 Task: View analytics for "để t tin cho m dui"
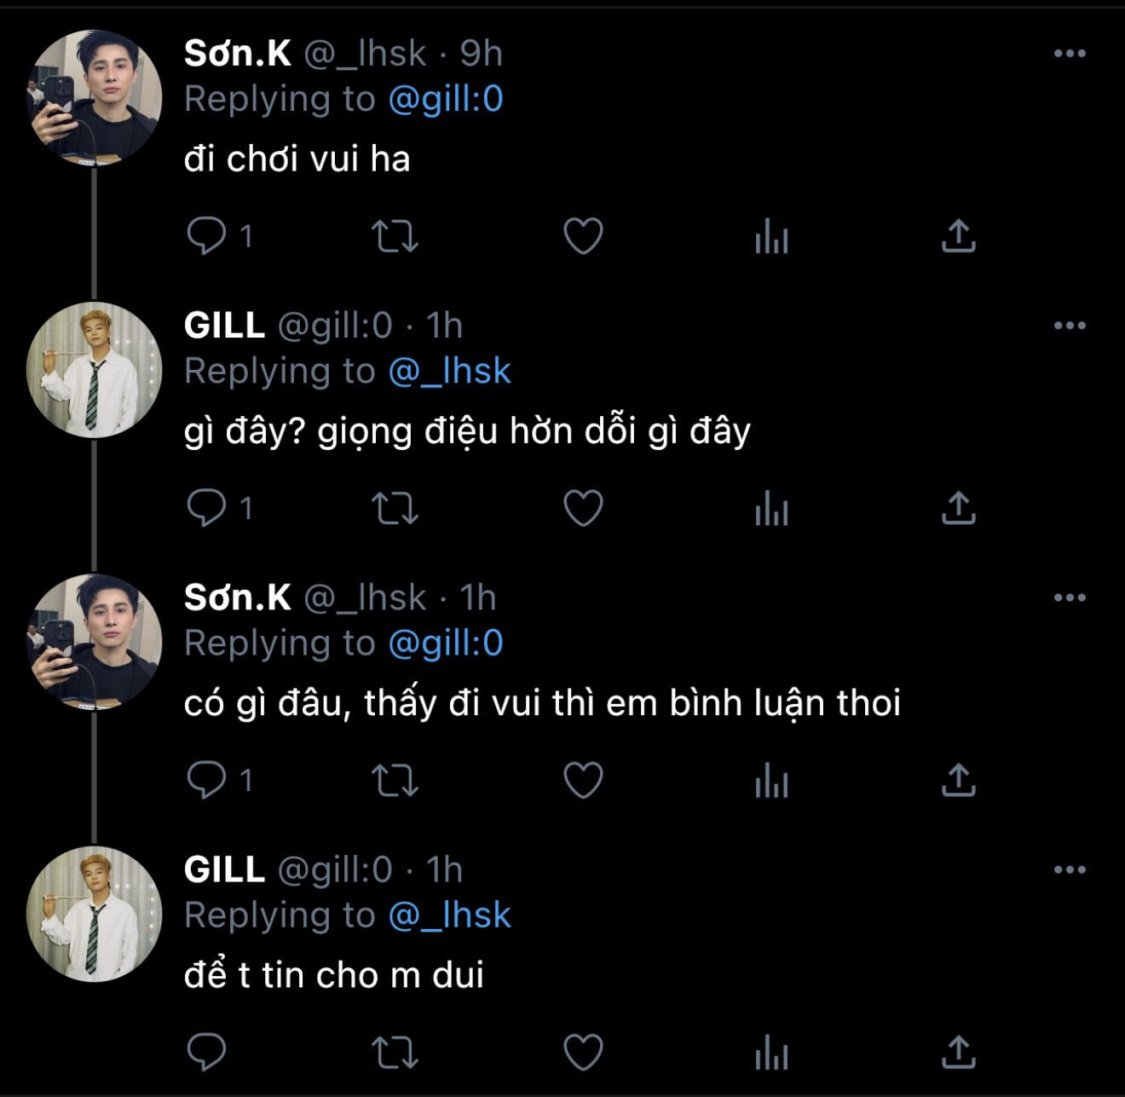[x=771, y=1052]
